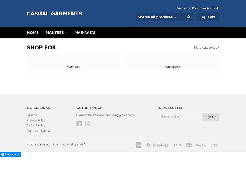Viewport: 246px width, 184px height.
Task: Open MAE-RAE'S in the navigation bar
Action: (x=85, y=33)
